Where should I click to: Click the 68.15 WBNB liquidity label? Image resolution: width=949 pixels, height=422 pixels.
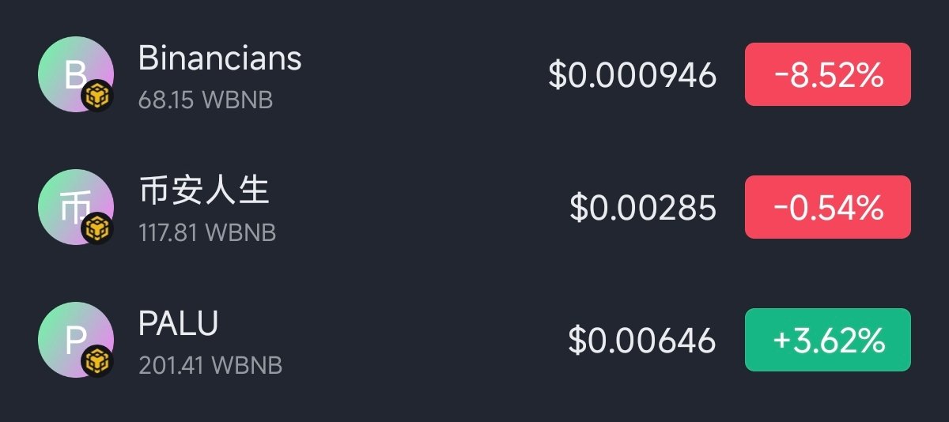tap(206, 101)
